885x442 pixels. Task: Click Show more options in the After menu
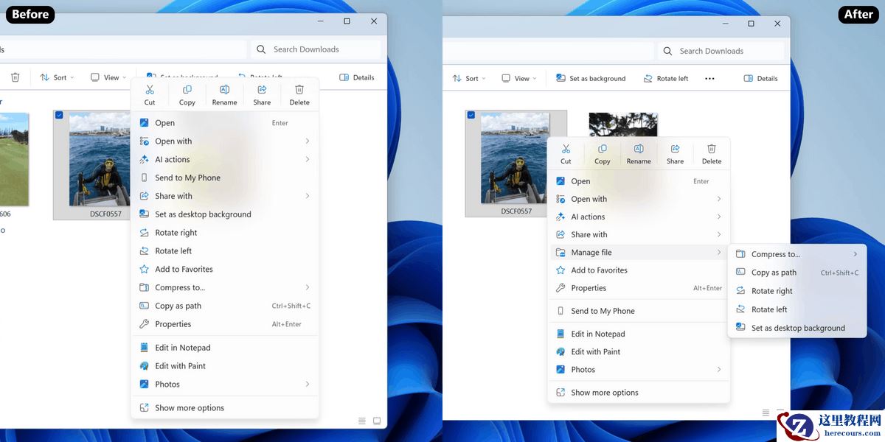tap(604, 393)
